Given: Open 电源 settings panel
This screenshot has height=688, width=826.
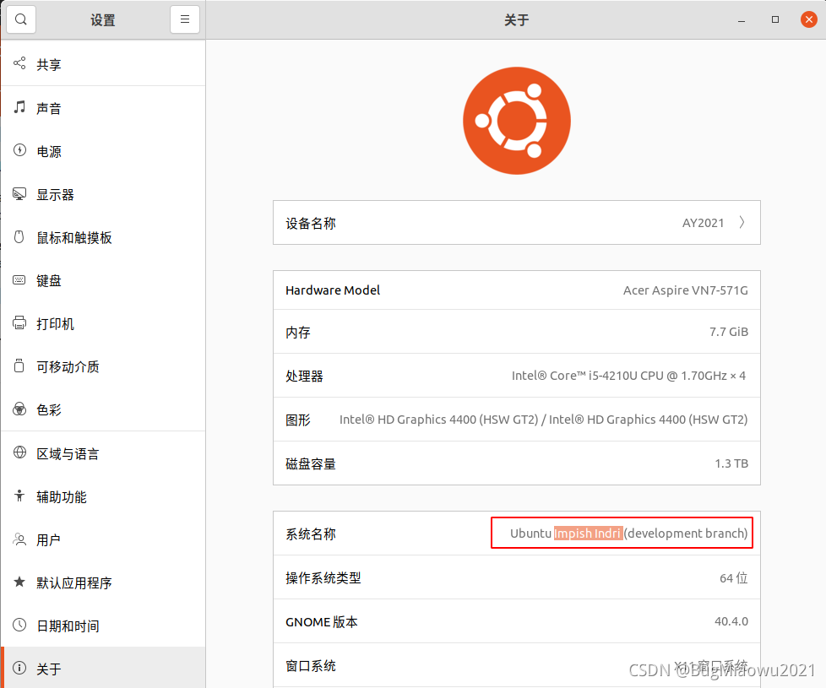Looking at the screenshot, I should click(103, 151).
